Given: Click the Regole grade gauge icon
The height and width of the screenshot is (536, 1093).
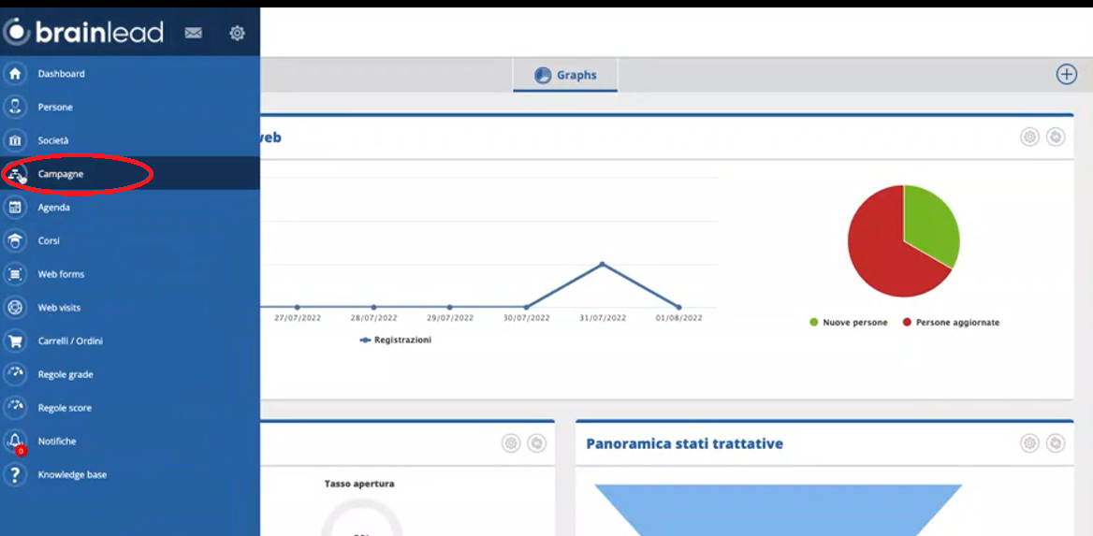Looking at the screenshot, I should pos(15,374).
